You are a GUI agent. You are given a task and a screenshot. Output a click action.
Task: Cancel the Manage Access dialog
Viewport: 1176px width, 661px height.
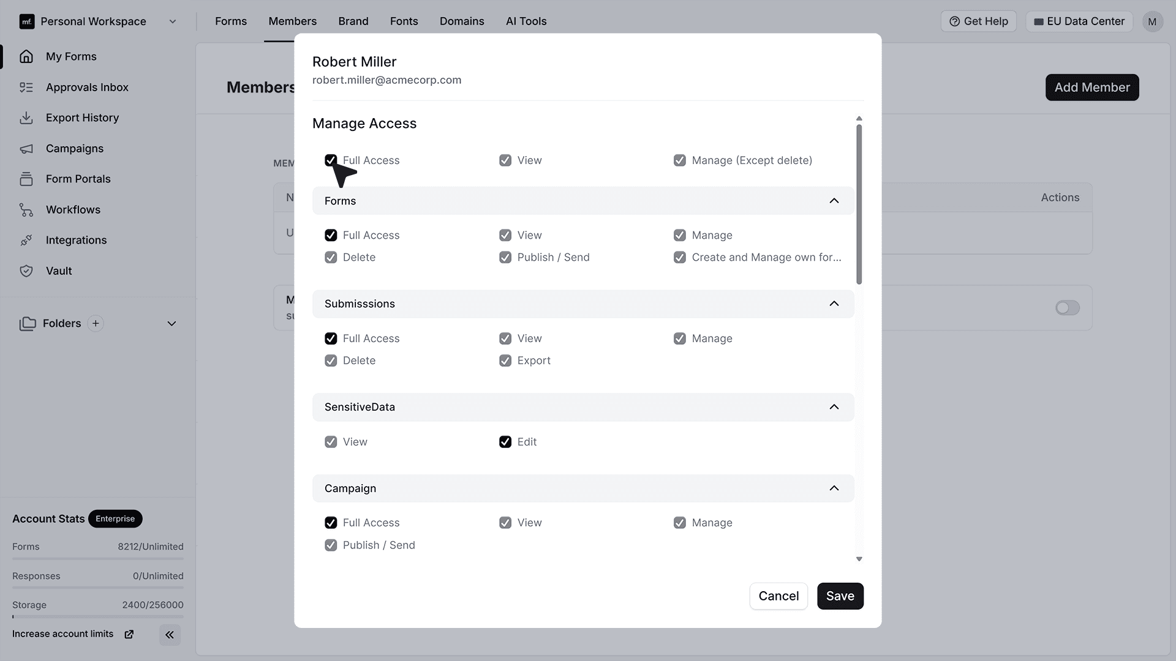tap(778, 596)
